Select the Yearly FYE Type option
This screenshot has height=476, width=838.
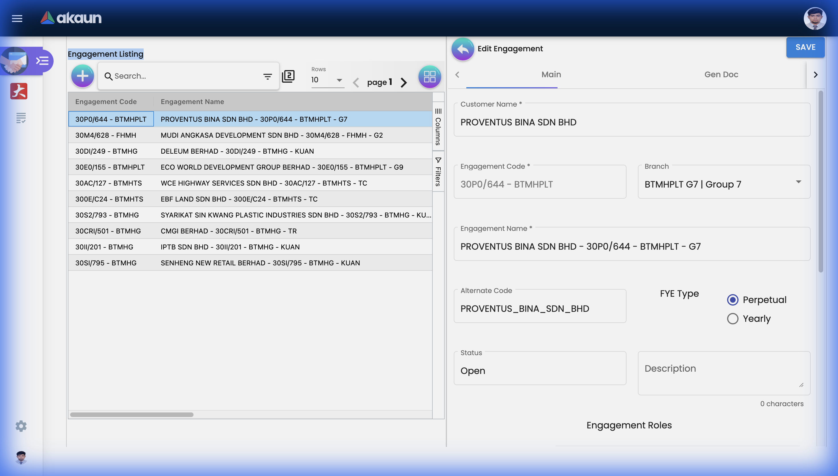pos(733,318)
